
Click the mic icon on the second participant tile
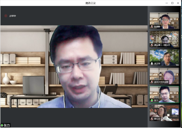point(152,45)
